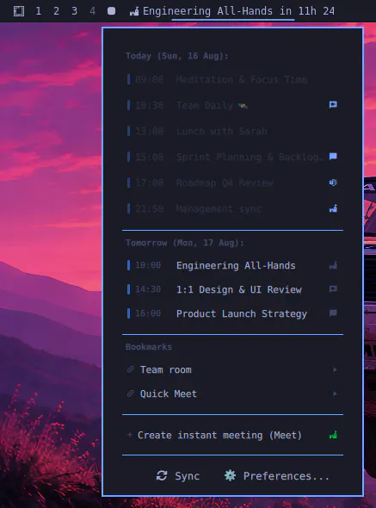Open the 21:50 Management sync event

pyautogui.click(x=232, y=208)
